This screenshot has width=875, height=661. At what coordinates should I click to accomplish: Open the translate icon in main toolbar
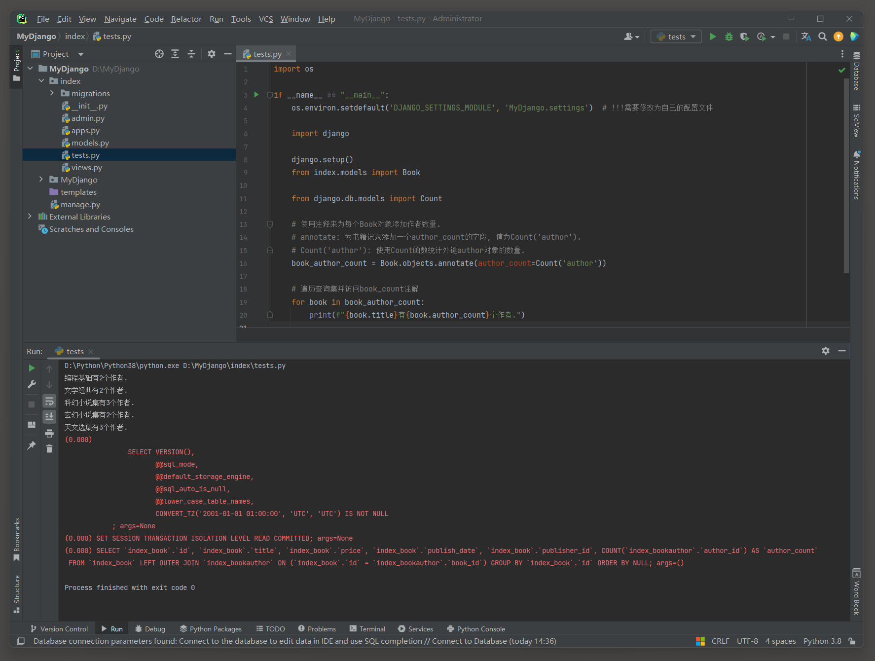(x=806, y=37)
